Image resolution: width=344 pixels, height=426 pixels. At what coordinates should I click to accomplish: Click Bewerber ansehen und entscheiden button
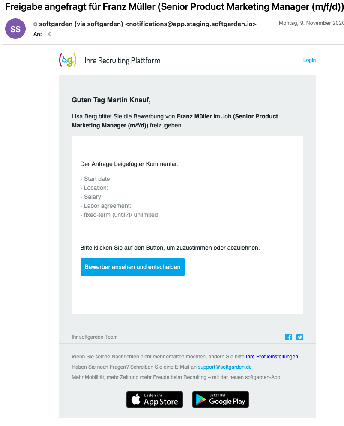pyautogui.click(x=133, y=267)
